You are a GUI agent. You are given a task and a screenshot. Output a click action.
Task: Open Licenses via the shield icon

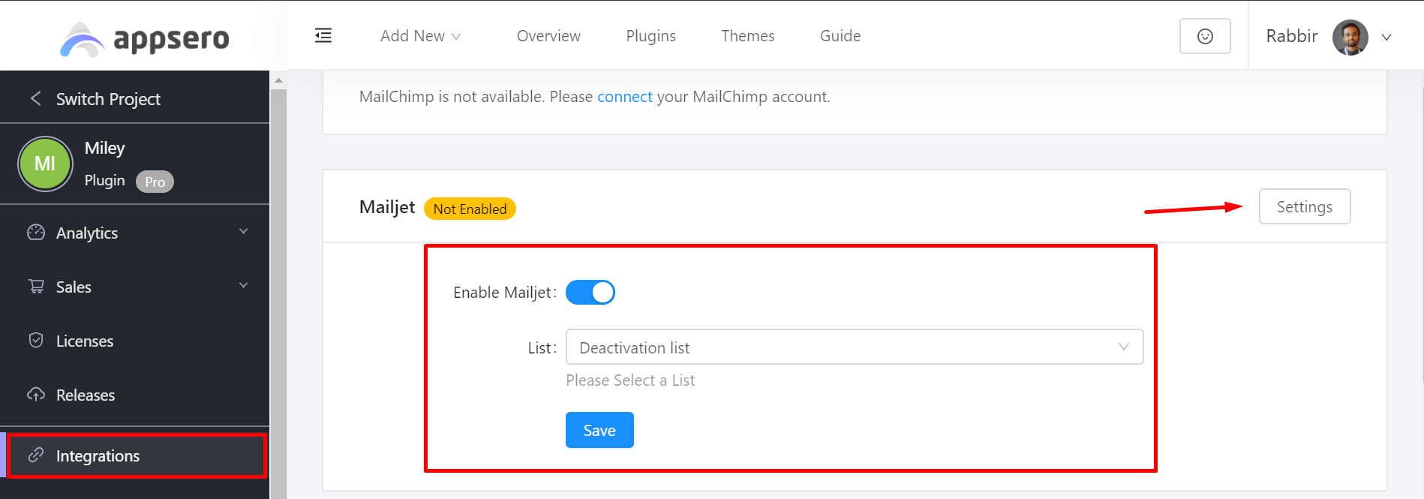click(35, 340)
